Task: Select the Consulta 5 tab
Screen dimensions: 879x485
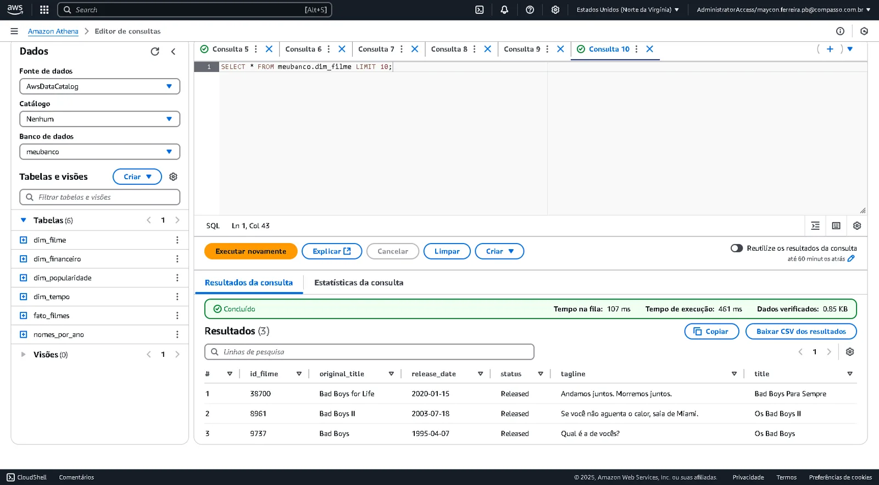Action: (230, 49)
